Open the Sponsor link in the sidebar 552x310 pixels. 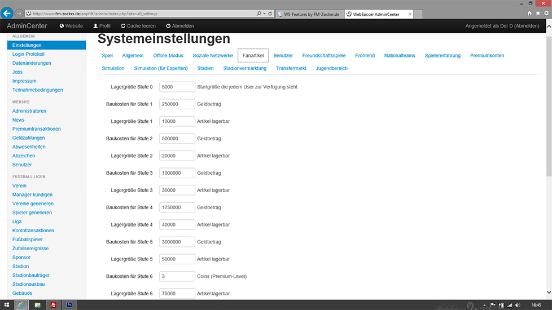(x=21, y=257)
